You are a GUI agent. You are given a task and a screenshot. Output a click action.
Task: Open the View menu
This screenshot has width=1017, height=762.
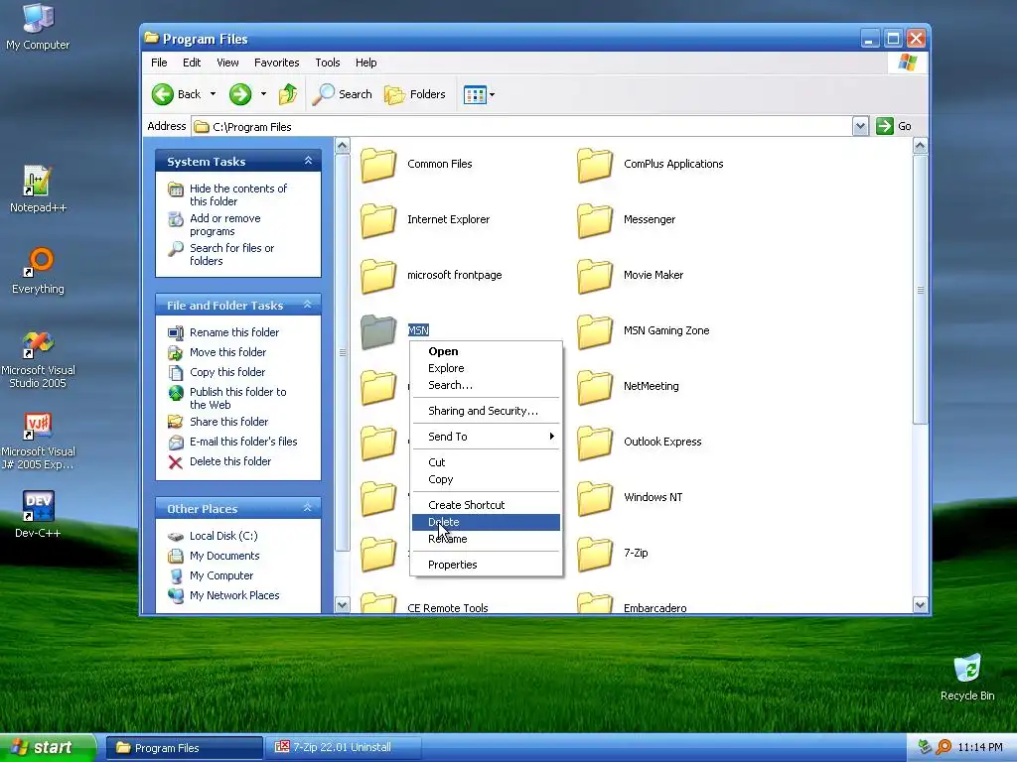point(227,63)
